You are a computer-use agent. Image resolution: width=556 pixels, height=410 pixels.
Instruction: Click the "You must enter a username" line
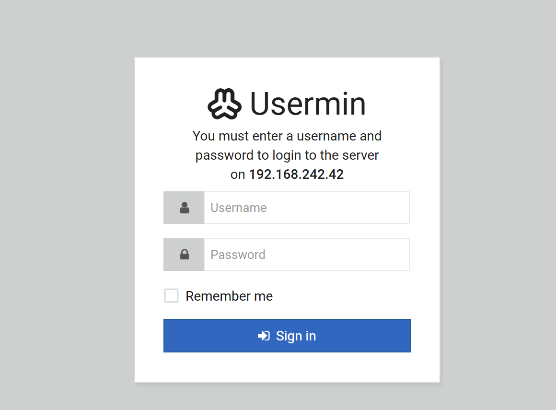[x=287, y=136]
